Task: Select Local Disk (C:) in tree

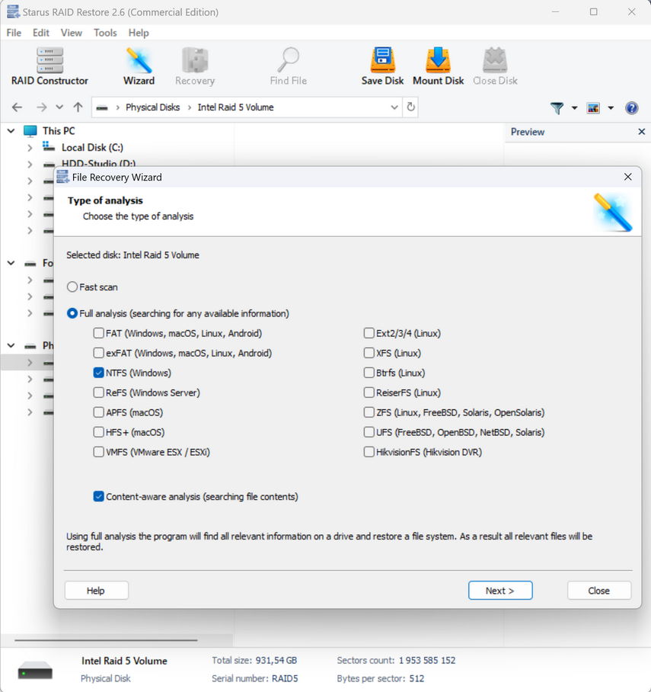Action: 92,147
